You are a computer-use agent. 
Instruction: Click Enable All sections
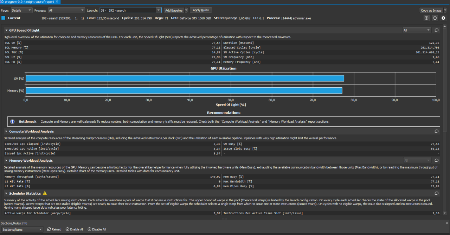75,229
